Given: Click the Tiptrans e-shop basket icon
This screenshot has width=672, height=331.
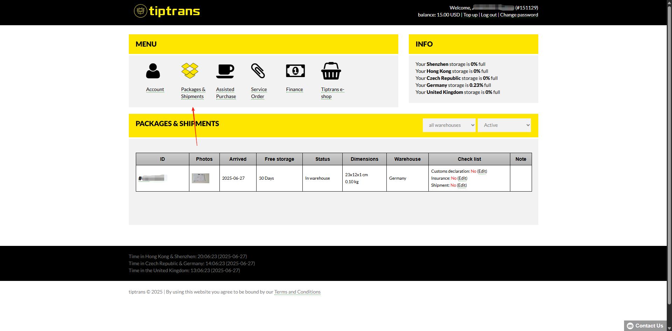Looking at the screenshot, I should click(331, 71).
